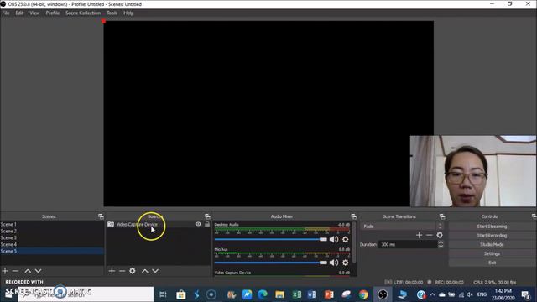Move scene down in Scenes list
Viewport: 537px width, 302px height.
coord(38,271)
